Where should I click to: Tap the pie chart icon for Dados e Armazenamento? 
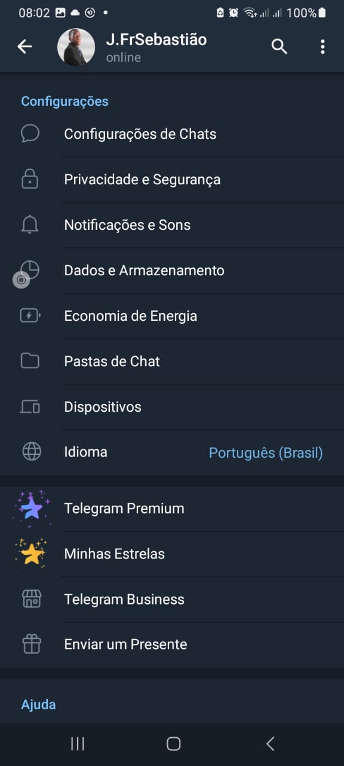[x=30, y=270]
